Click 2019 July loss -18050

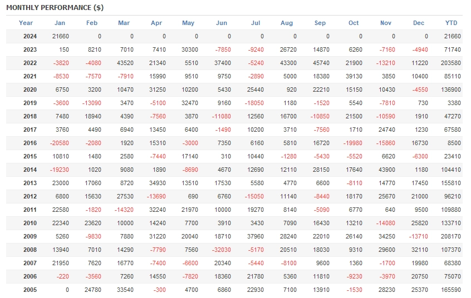[x=254, y=103]
